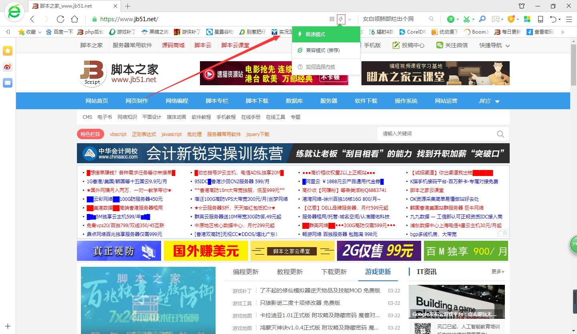Open the 正则表达式 featured link

144,134
